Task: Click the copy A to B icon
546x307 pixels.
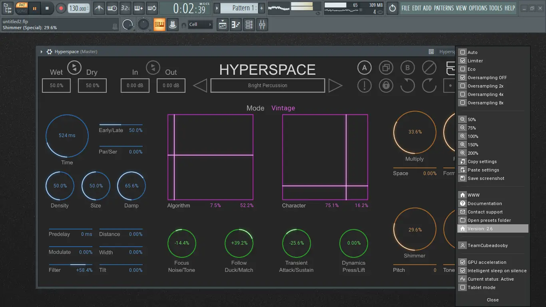Action: (x=386, y=68)
